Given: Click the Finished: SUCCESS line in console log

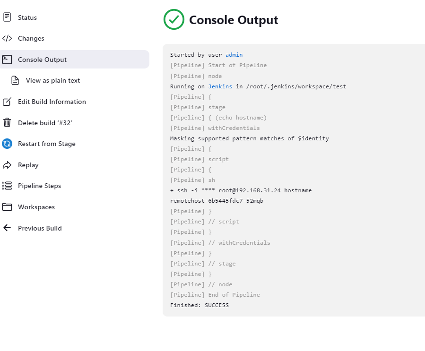Looking at the screenshot, I should (199, 305).
